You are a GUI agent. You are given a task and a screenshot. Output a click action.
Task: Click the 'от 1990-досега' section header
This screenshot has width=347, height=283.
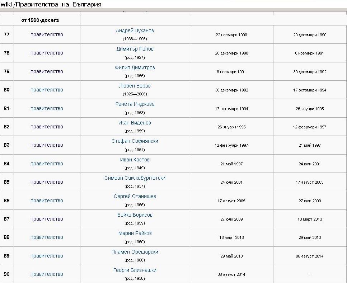click(40, 20)
